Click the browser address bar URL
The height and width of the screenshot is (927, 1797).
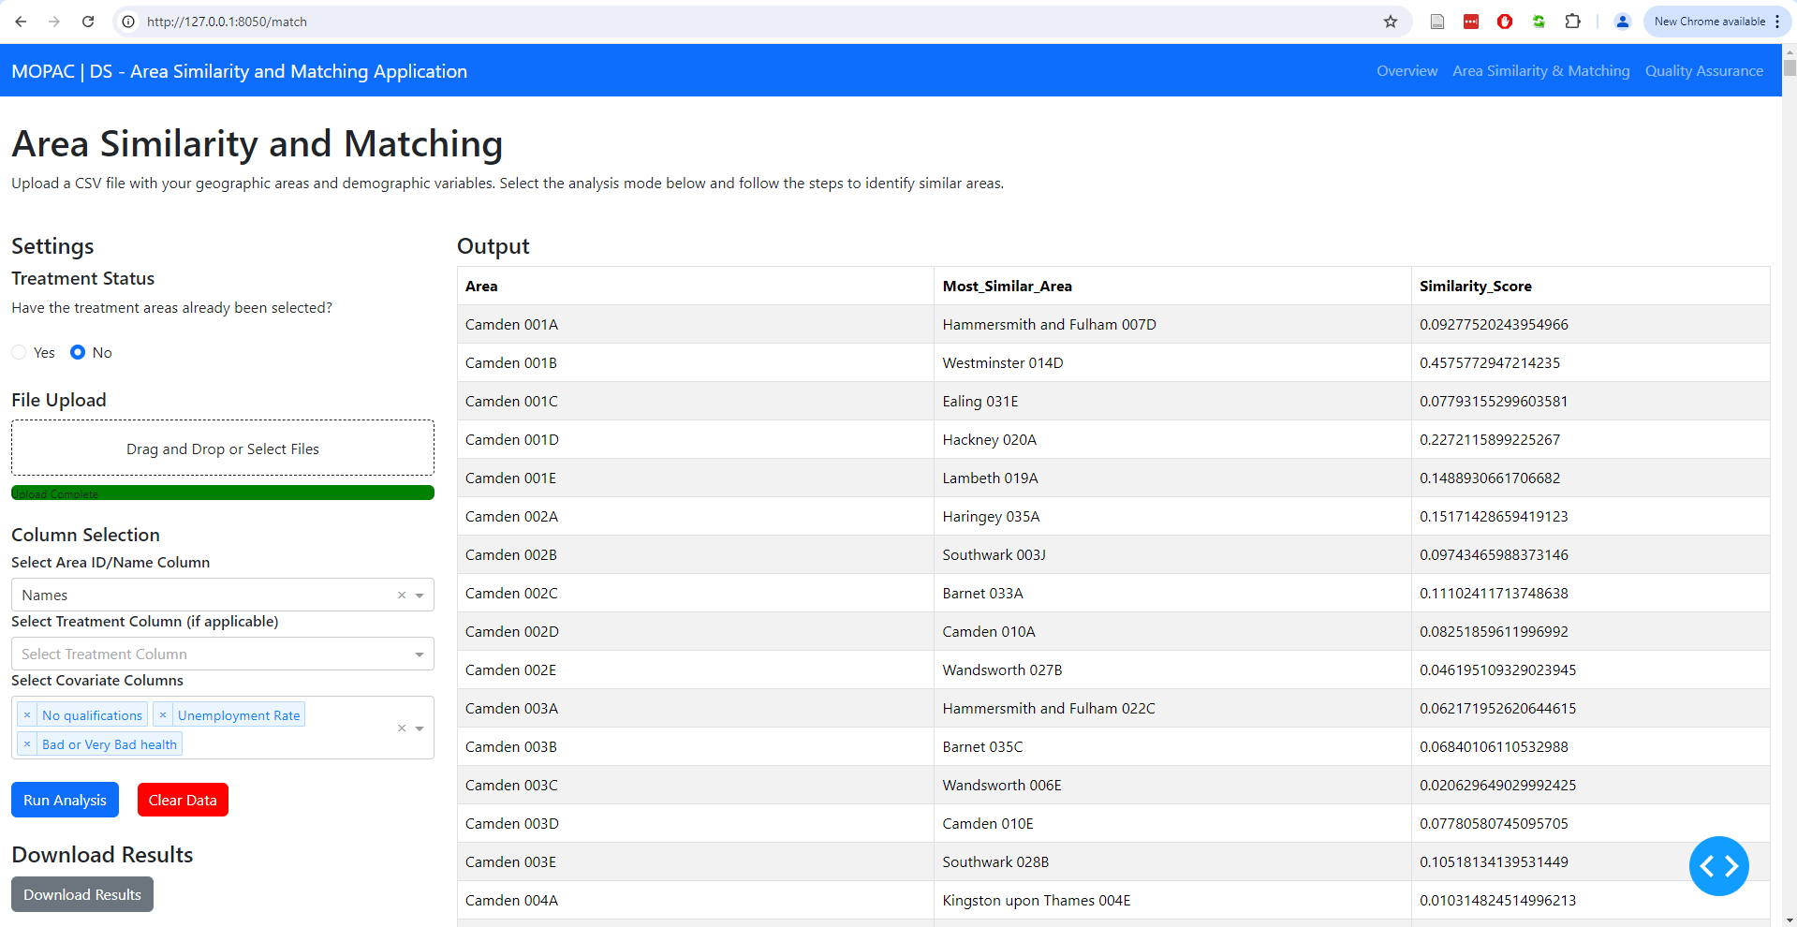227,22
